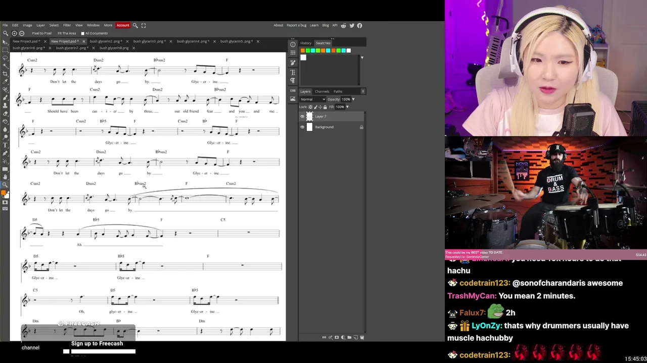Open the Properties sliders panel icon
Screen dimensions: 647x363
pyautogui.click(x=293, y=53)
